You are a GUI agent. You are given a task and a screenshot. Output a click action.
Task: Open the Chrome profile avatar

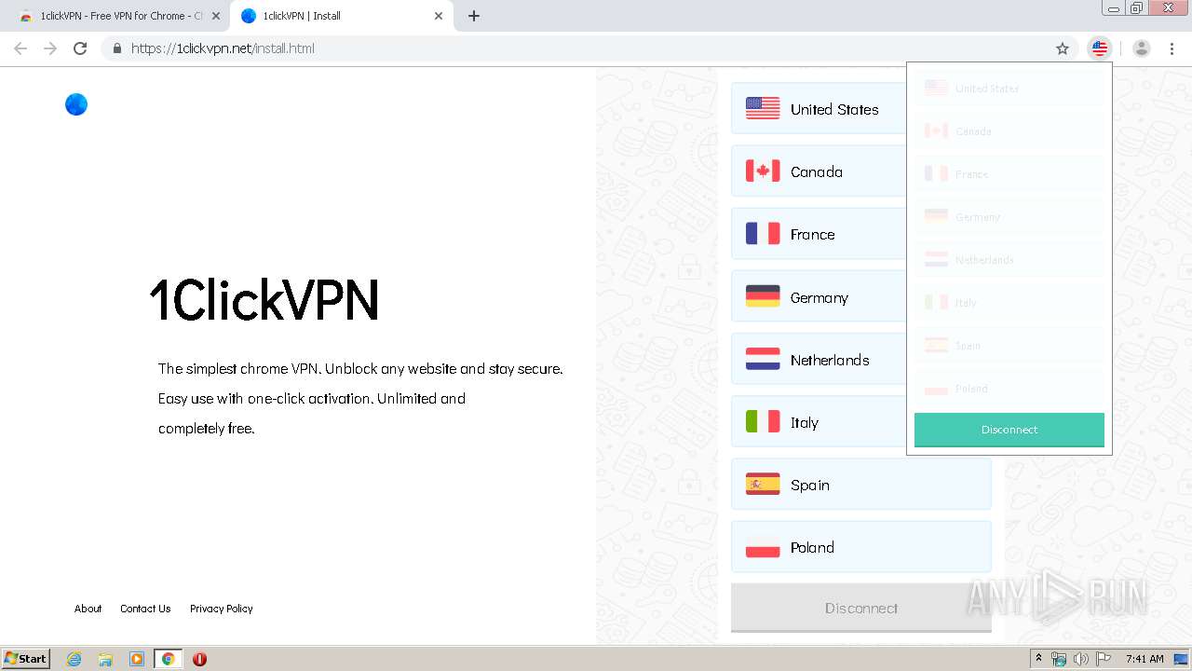(x=1142, y=48)
